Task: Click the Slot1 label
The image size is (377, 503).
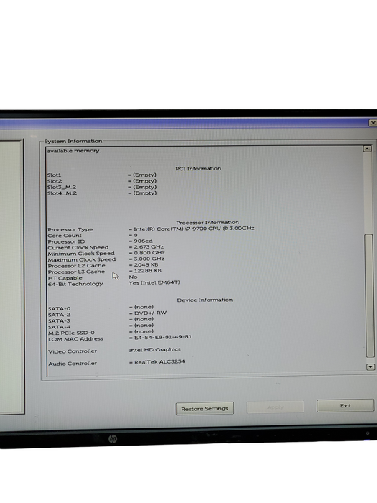Action: click(54, 175)
